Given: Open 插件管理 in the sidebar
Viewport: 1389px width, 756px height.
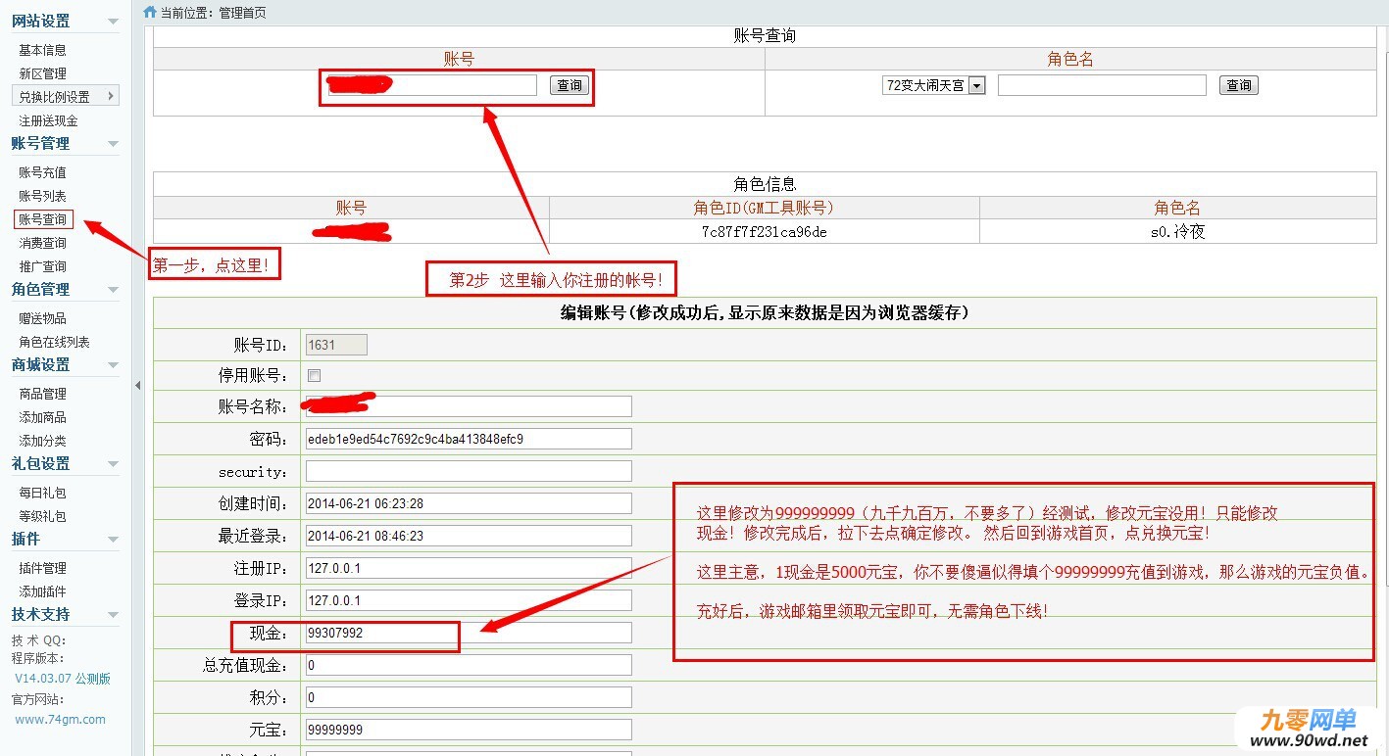Looking at the screenshot, I should point(43,568).
